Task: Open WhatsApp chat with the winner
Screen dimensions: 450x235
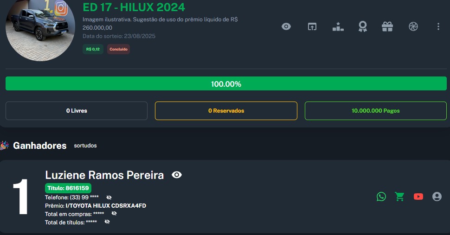Action: 381,197
